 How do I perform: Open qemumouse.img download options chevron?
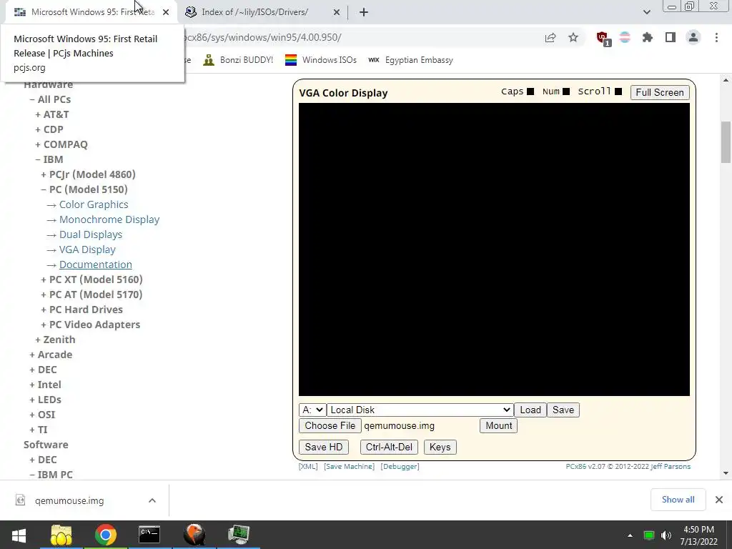[152, 500]
